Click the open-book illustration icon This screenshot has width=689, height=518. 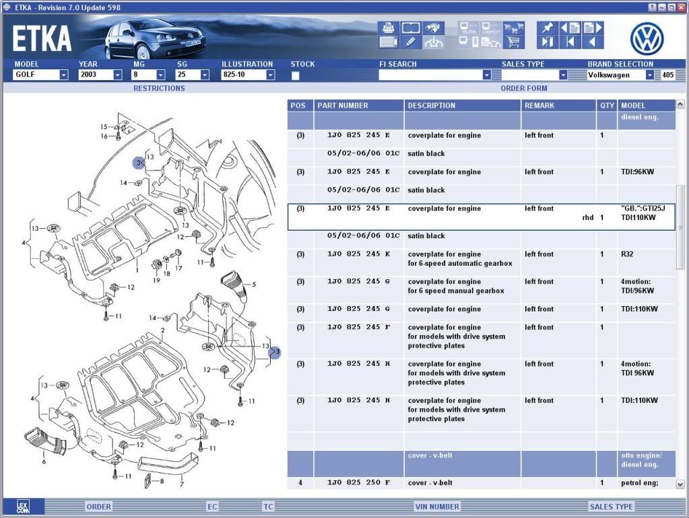[411, 28]
